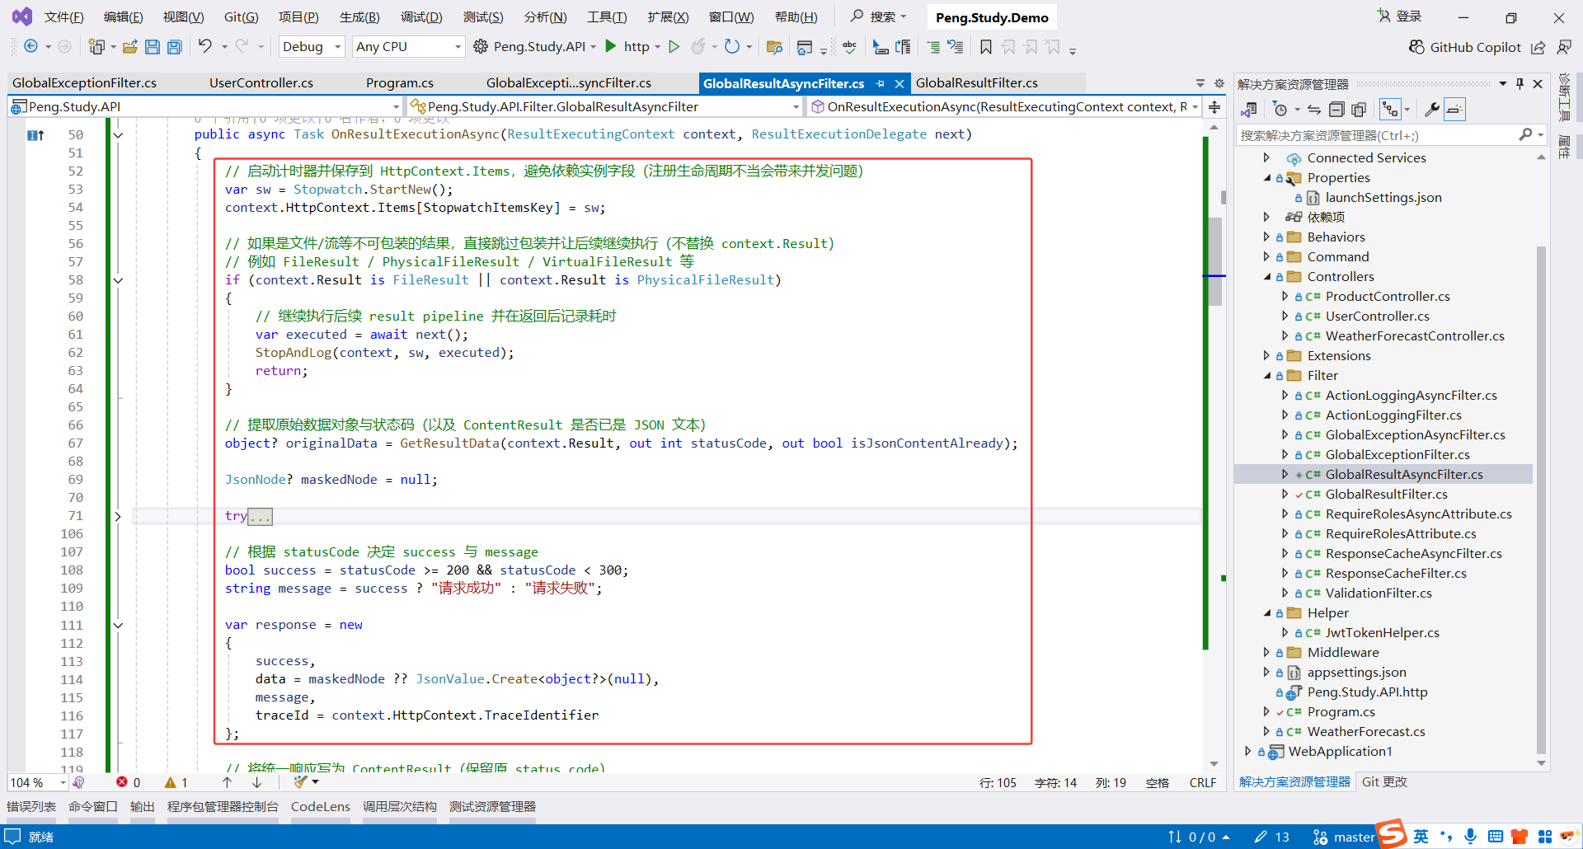
Task: Open the Any CPU platform dropdown
Action: 408,47
